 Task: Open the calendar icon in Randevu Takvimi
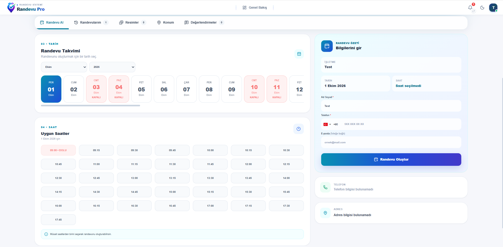[x=299, y=54]
